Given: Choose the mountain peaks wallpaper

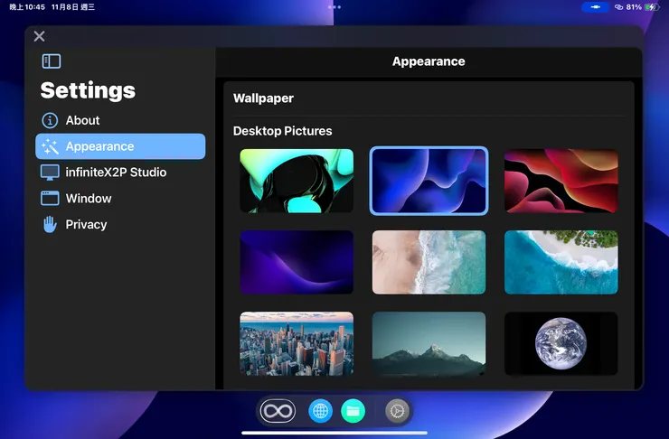Looking at the screenshot, I should tap(429, 343).
